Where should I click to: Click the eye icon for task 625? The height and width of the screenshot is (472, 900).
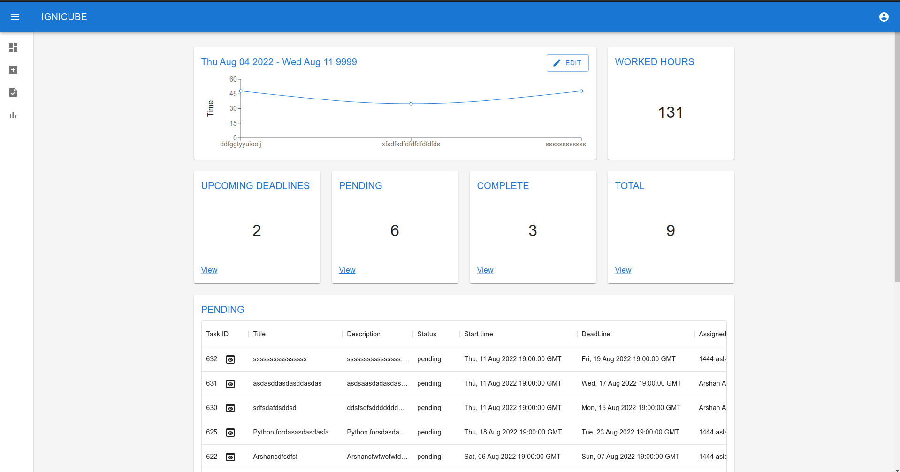(x=230, y=432)
